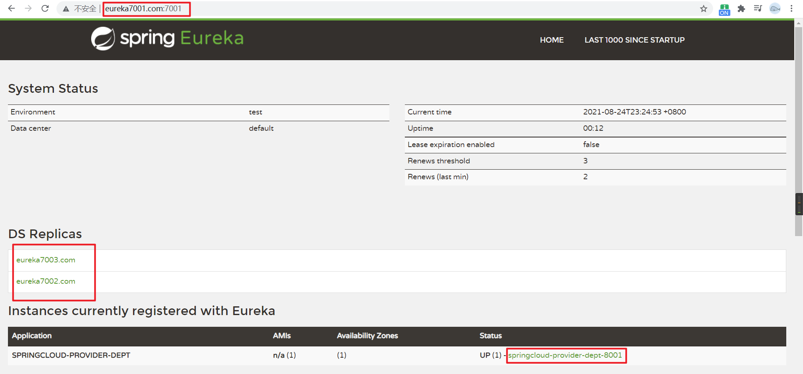Open the media control playlist icon
Viewport: 803px width, 374px height.
[758, 8]
